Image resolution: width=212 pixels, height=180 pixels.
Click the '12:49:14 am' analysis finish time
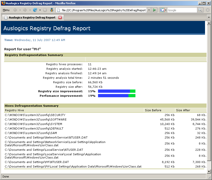click(97, 73)
